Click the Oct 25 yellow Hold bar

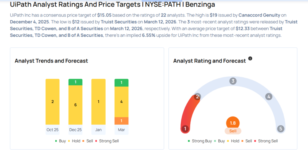click(53, 102)
